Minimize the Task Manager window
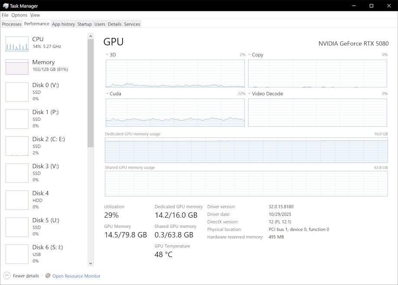398x285 pixels. coord(354,6)
